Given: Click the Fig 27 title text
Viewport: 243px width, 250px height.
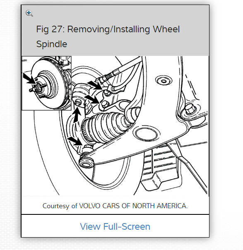Looking at the screenshot, I should (108, 36).
